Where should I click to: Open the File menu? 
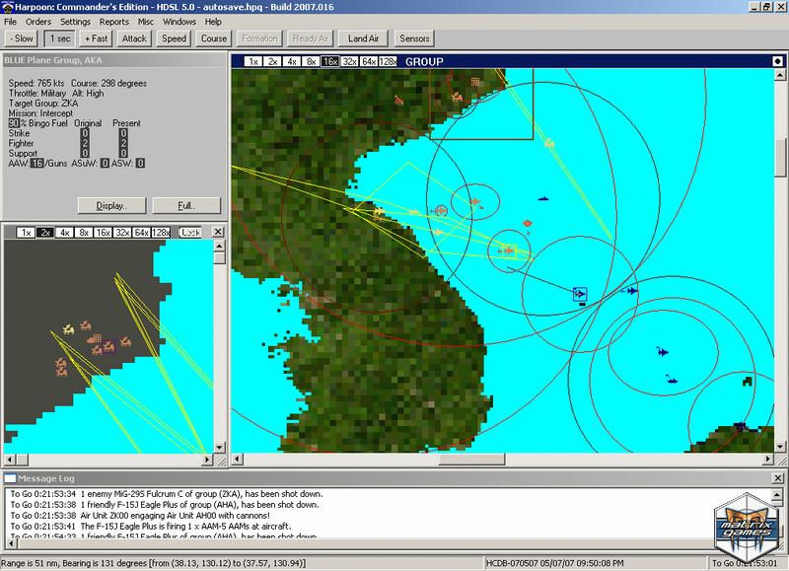coord(10,22)
